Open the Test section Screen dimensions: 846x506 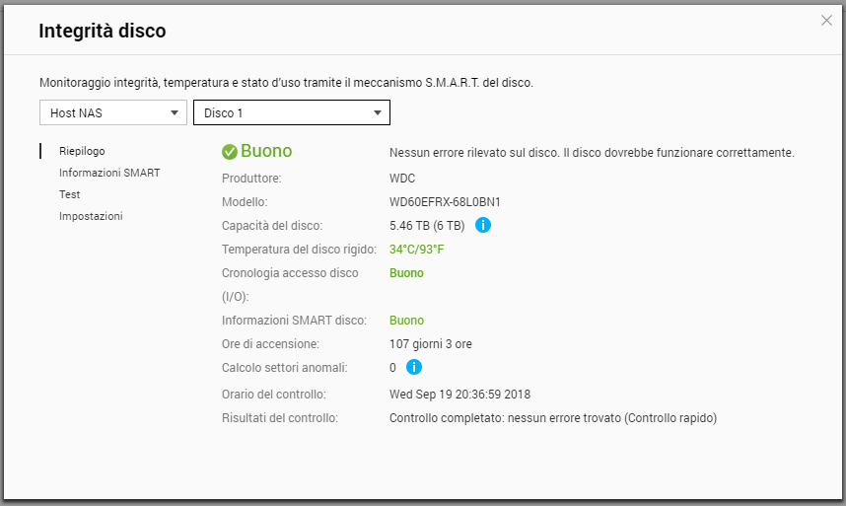70,194
